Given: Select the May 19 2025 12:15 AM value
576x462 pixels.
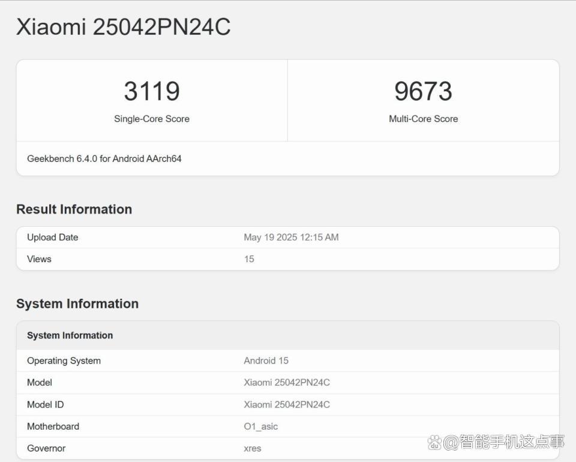Looking at the screenshot, I should pyautogui.click(x=292, y=237).
